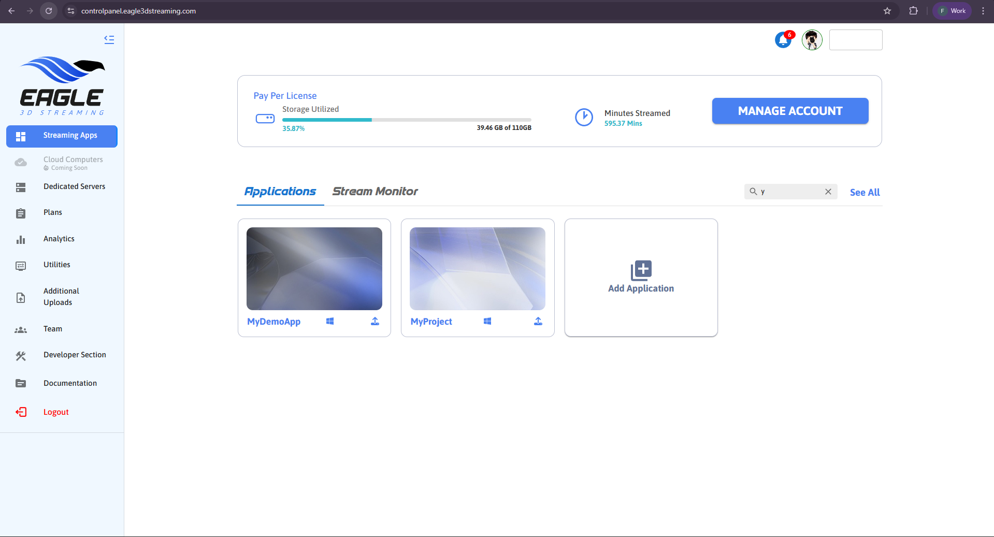Go to Analytics in the sidebar
The height and width of the screenshot is (537, 994).
tap(59, 239)
